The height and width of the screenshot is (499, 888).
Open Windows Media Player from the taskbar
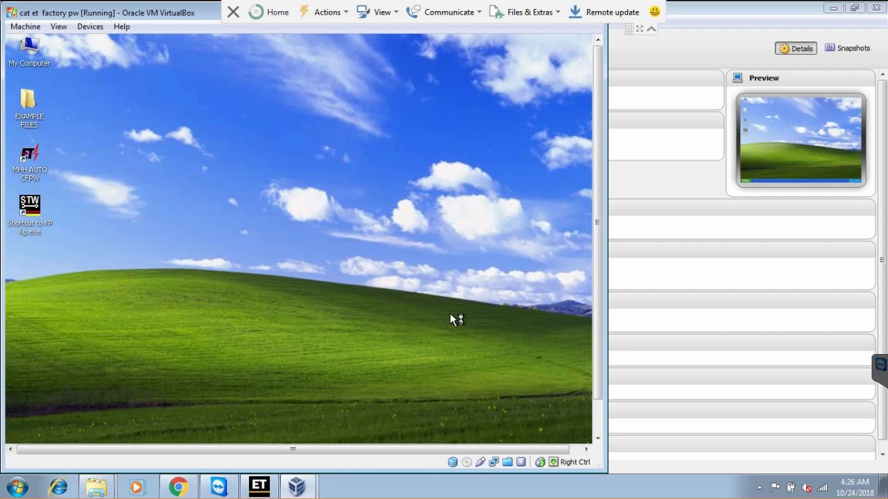pyautogui.click(x=137, y=487)
